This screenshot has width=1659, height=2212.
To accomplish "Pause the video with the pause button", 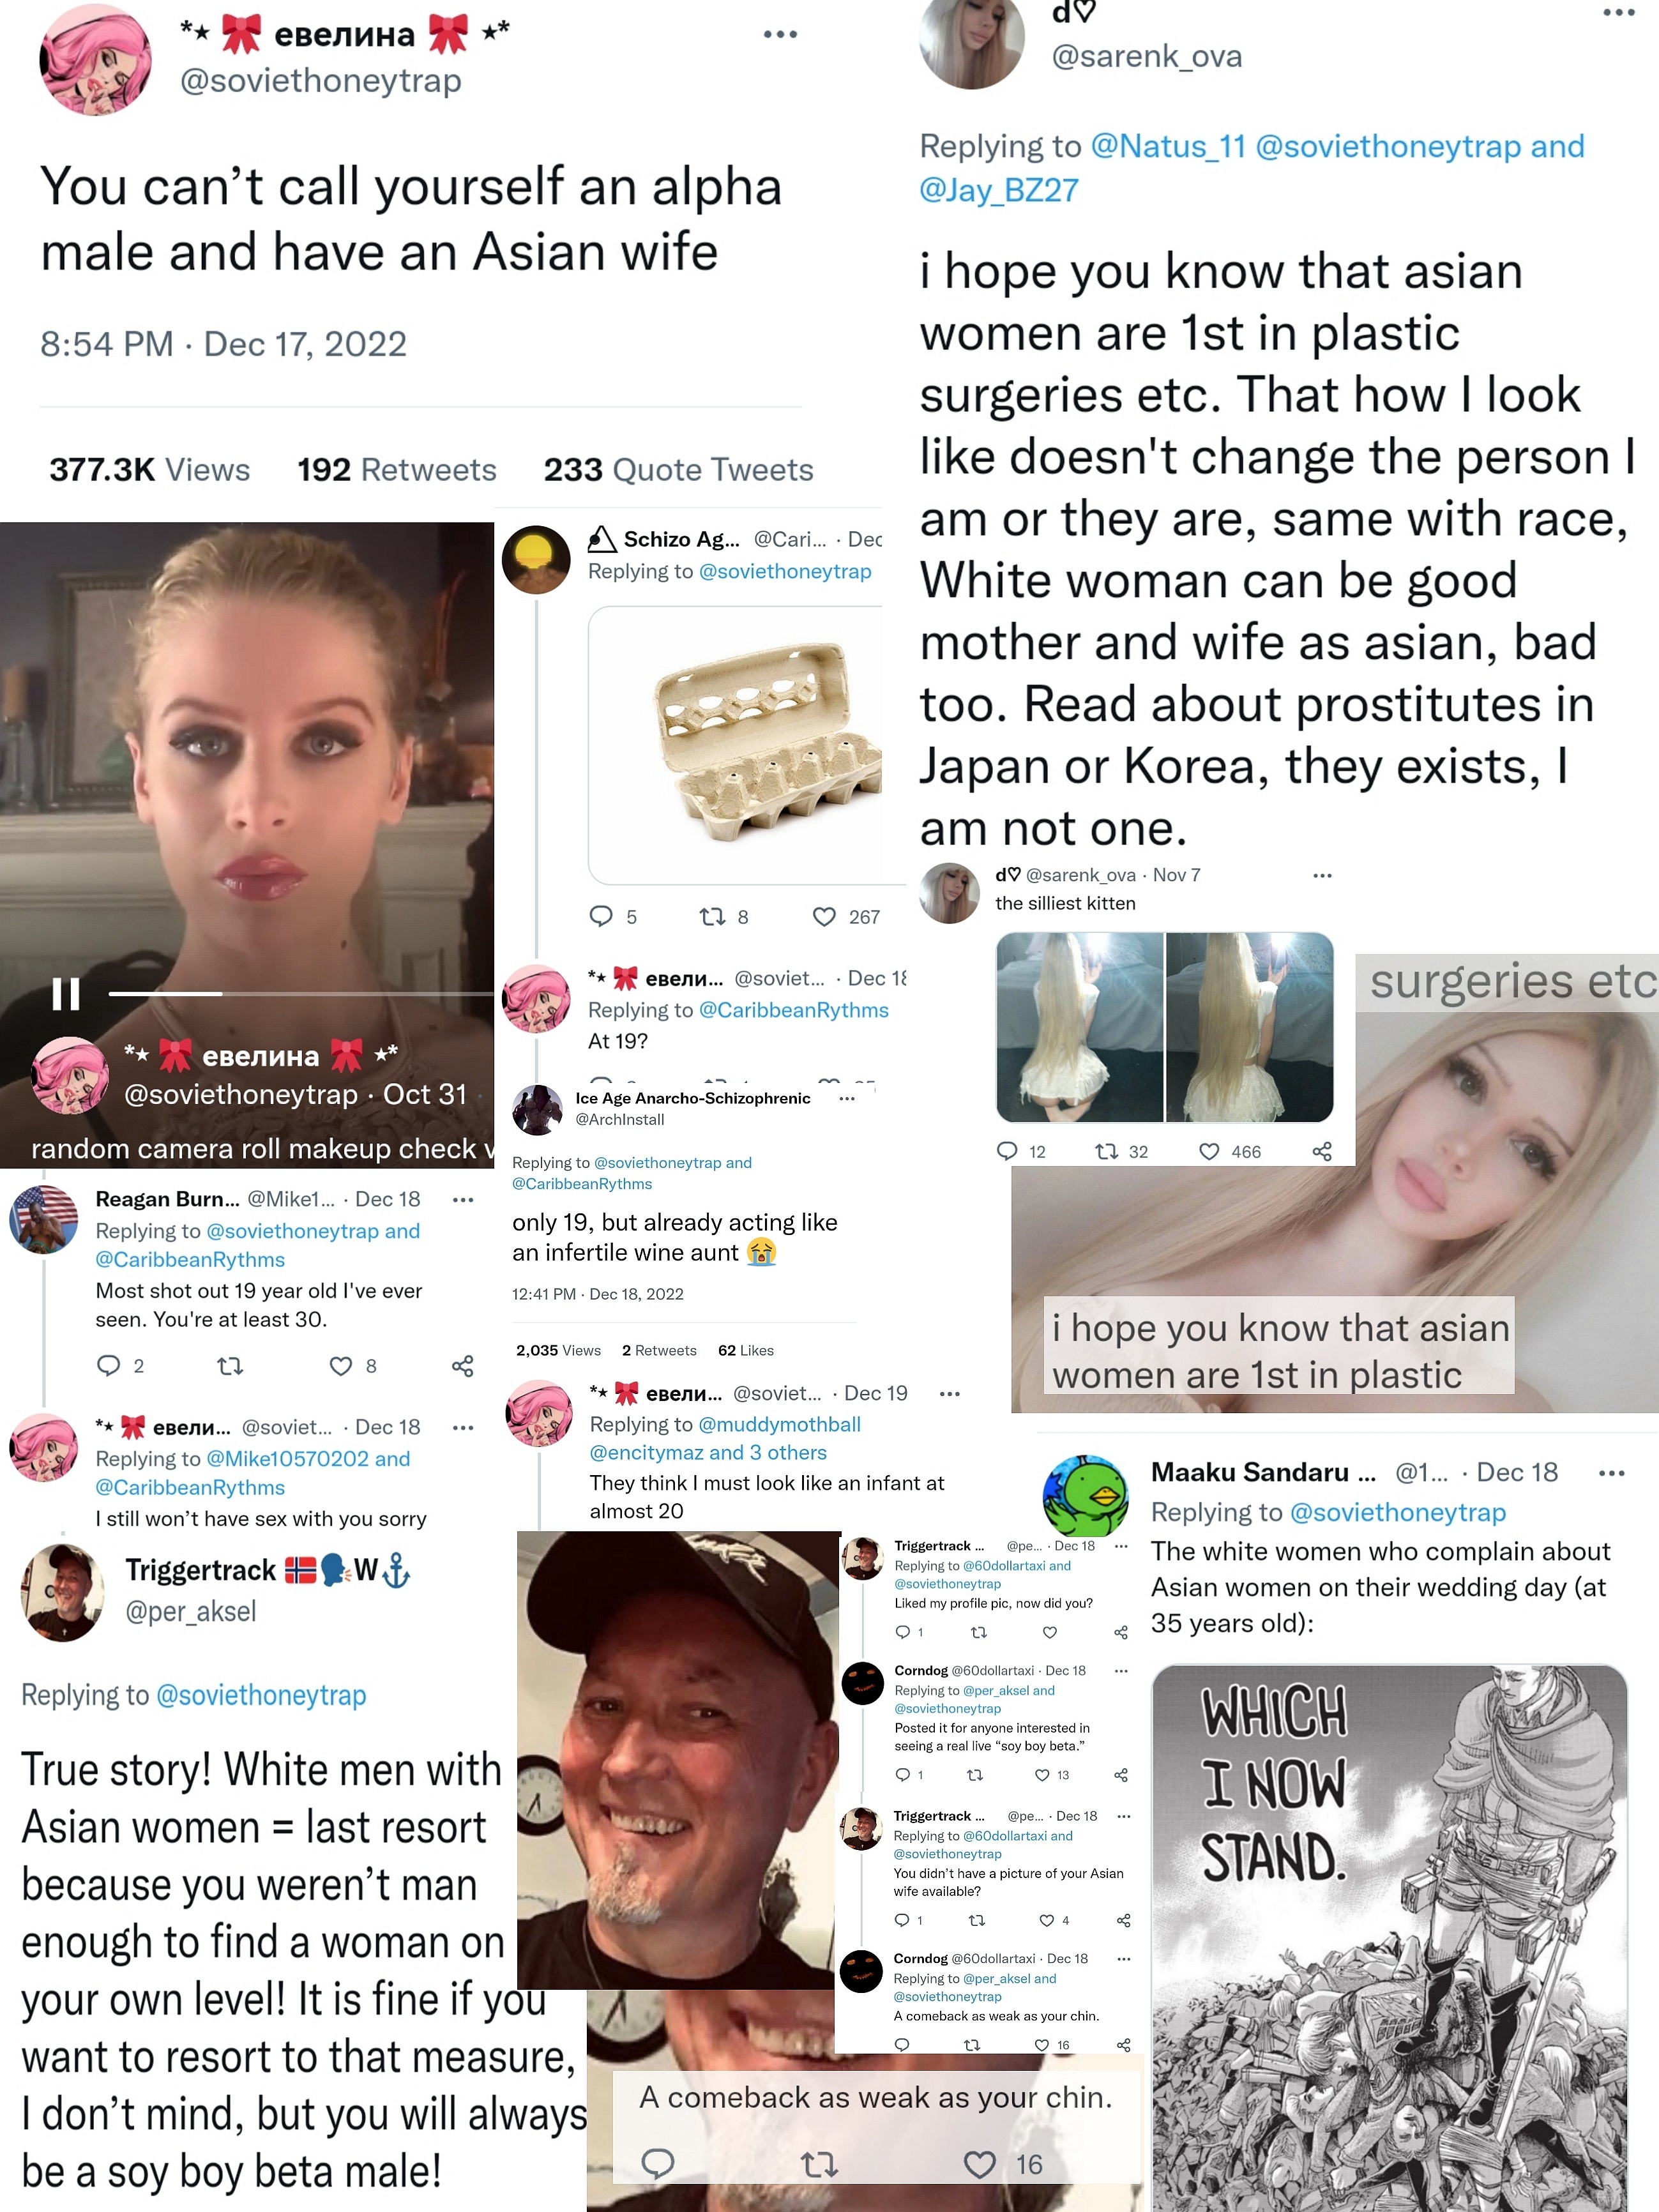I will [x=66, y=993].
